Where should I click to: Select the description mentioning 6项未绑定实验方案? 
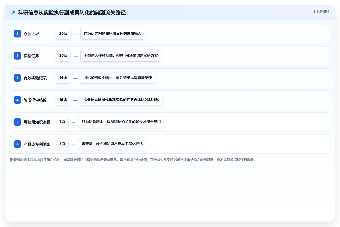(121, 56)
